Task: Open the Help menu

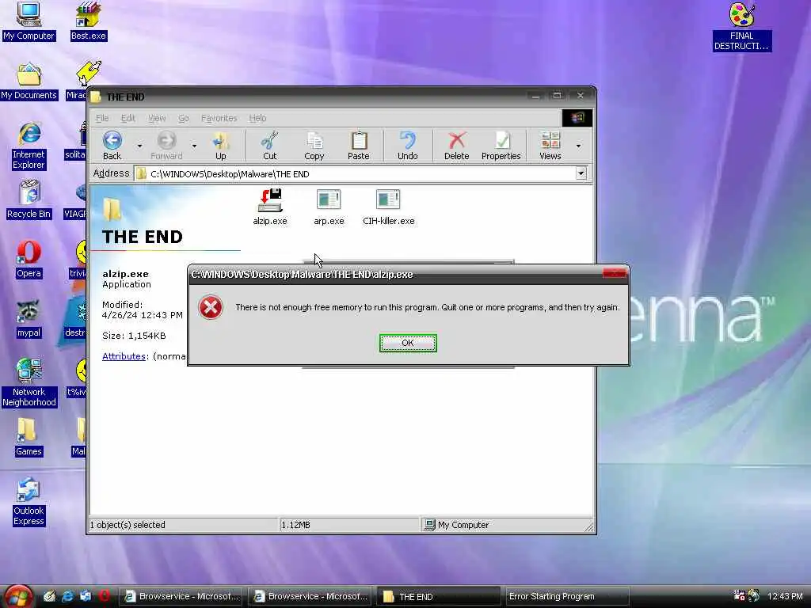Action: 257,118
